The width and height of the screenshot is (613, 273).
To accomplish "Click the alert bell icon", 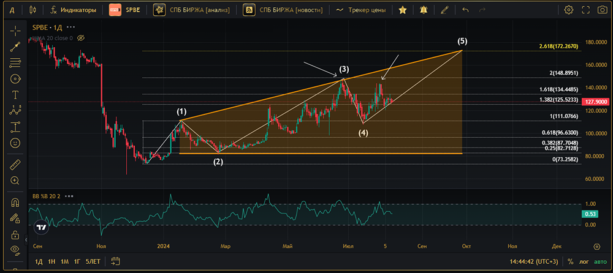I will click(x=424, y=10).
